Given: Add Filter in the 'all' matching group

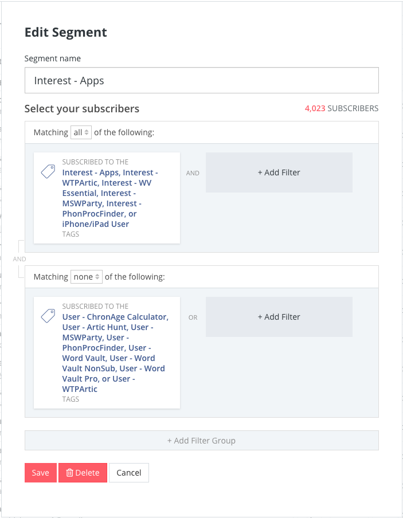Looking at the screenshot, I should [x=279, y=172].
